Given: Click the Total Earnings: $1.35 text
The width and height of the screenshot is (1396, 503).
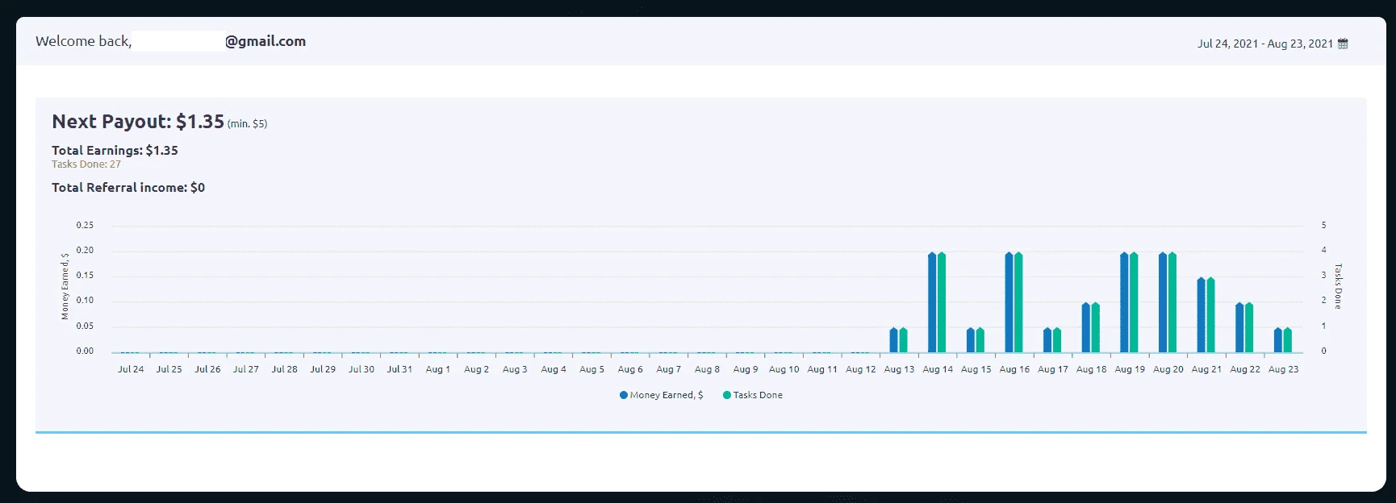Looking at the screenshot, I should [115, 150].
